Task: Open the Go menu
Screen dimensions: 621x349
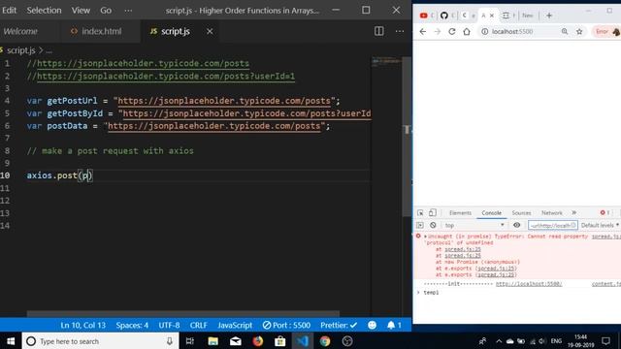Action: [x=106, y=11]
